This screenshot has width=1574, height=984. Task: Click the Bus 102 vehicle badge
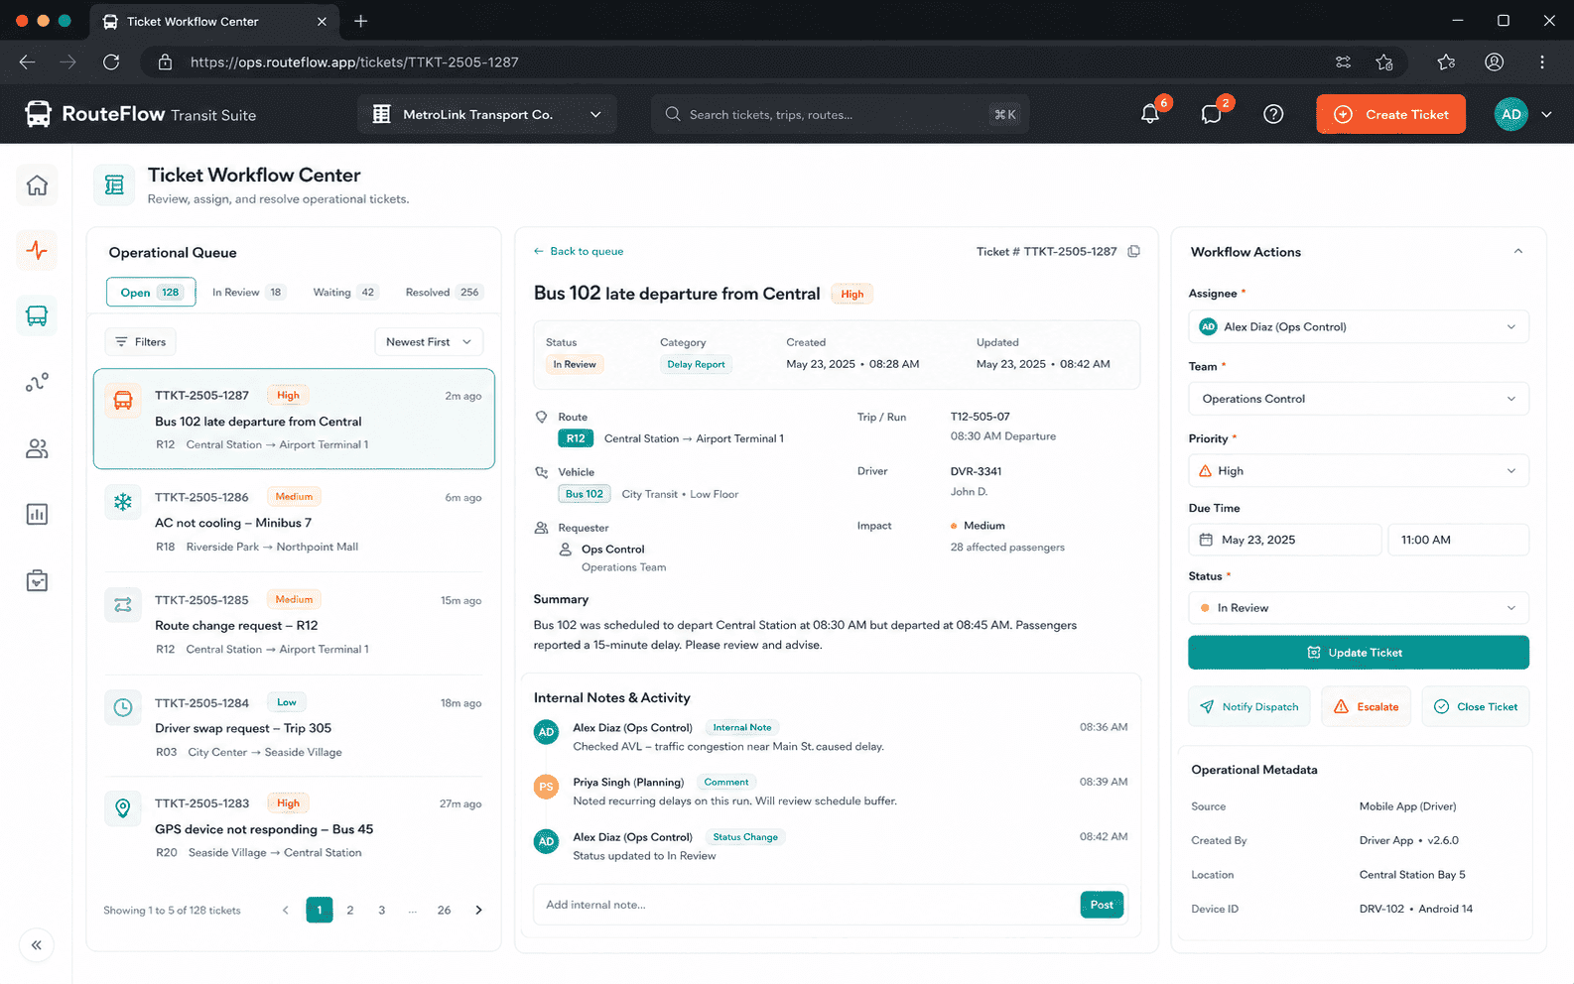[585, 494]
